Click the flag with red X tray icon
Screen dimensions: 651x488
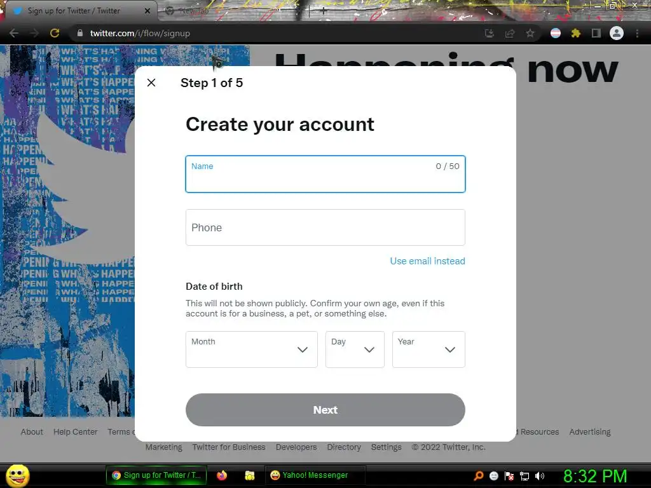[x=509, y=475]
